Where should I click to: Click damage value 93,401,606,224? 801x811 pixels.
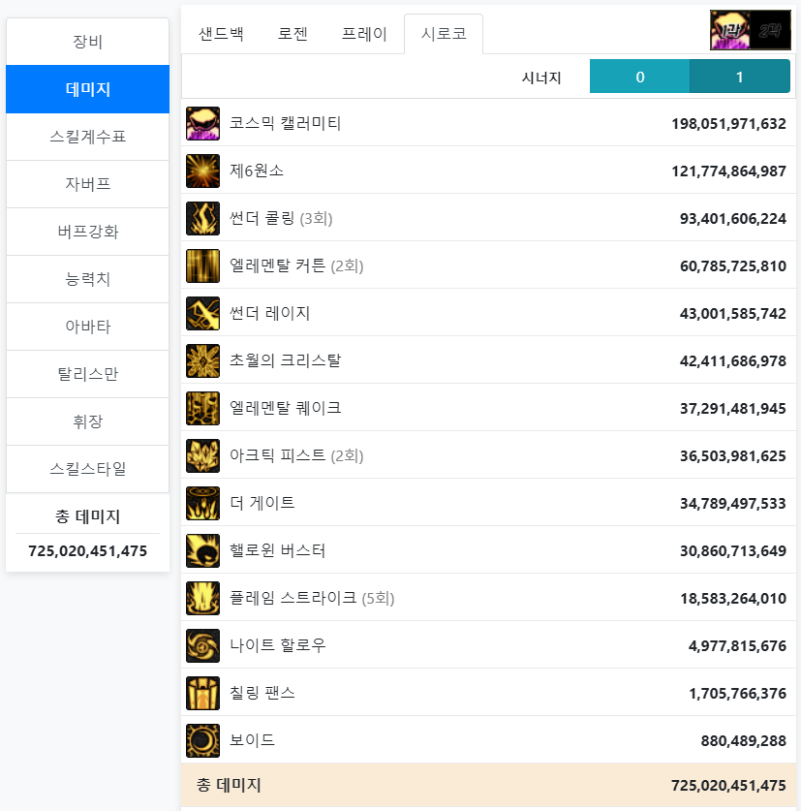tap(733, 218)
